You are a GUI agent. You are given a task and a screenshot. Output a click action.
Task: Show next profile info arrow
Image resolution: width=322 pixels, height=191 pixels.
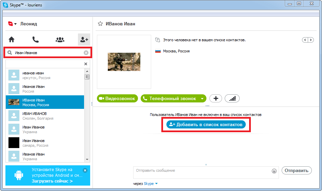[x=311, y=40]
